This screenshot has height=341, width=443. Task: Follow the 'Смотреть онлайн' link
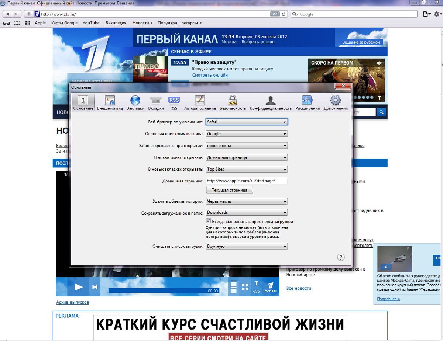point(210,75)
